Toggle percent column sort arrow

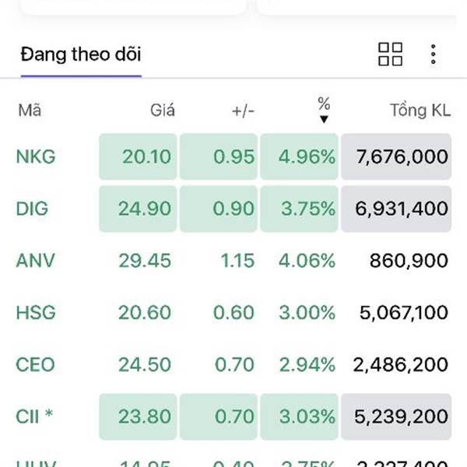324,119
